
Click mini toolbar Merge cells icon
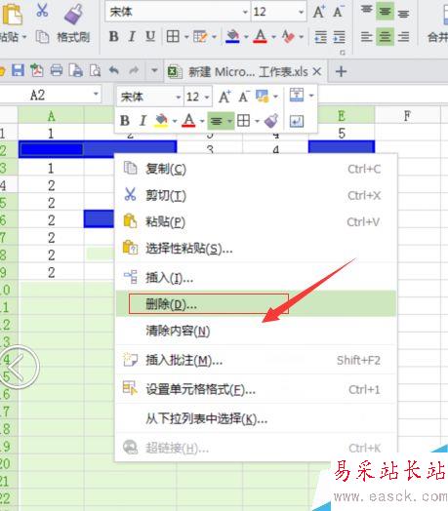click(297, 96)
